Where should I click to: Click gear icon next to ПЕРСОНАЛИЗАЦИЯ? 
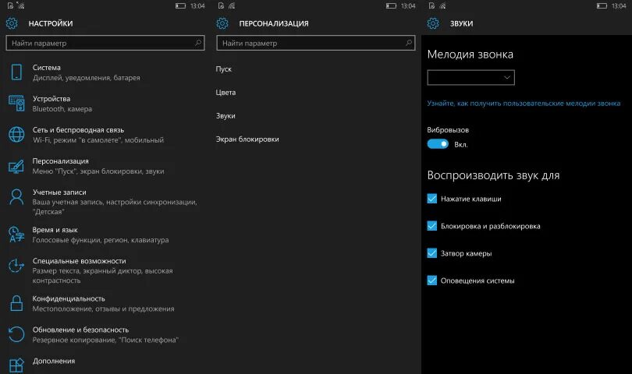(x=222, y=23)
